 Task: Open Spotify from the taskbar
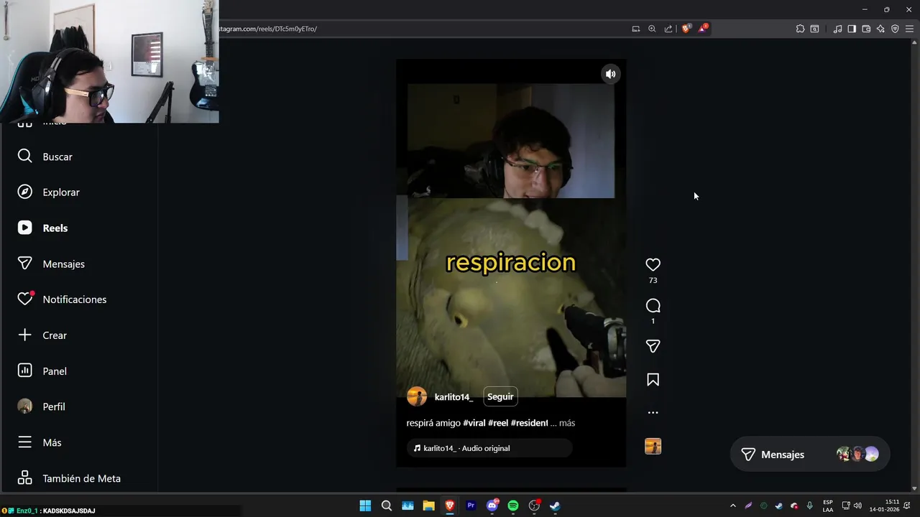click(513, 506)
